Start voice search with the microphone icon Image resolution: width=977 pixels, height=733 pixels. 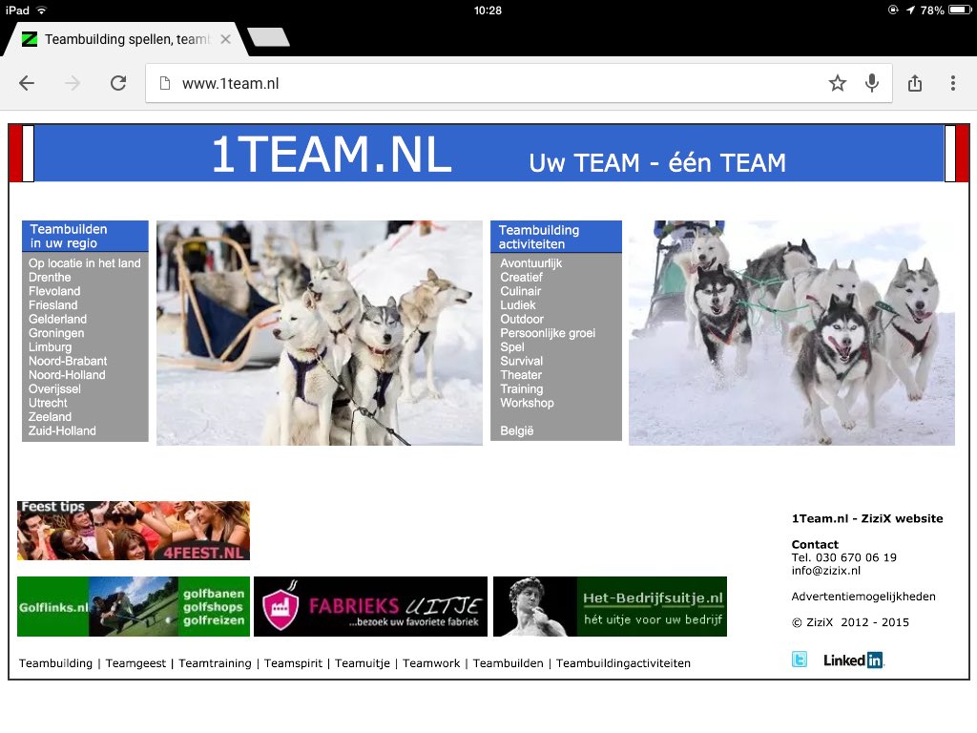point(871,83)
